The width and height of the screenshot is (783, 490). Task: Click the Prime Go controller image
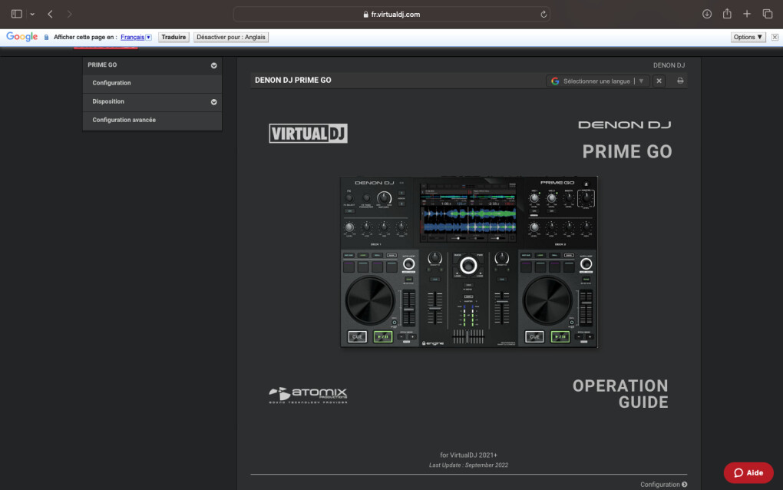469,262
